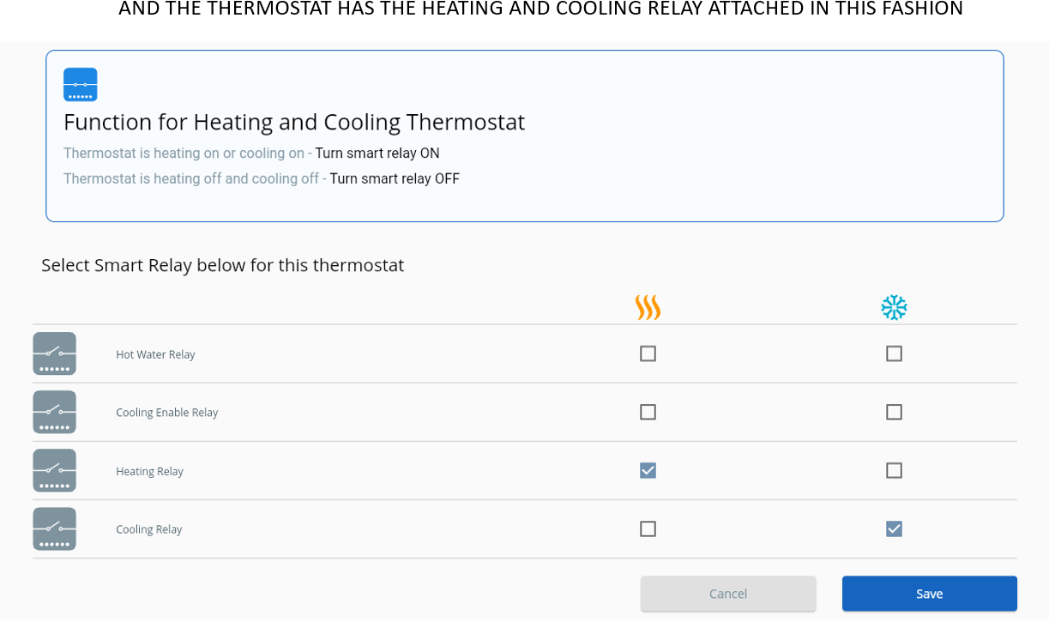Click the Hot Water Relay switch icon
Image resolution: width=1049 pixels, height=622 pixels.
tap(55, 353)
